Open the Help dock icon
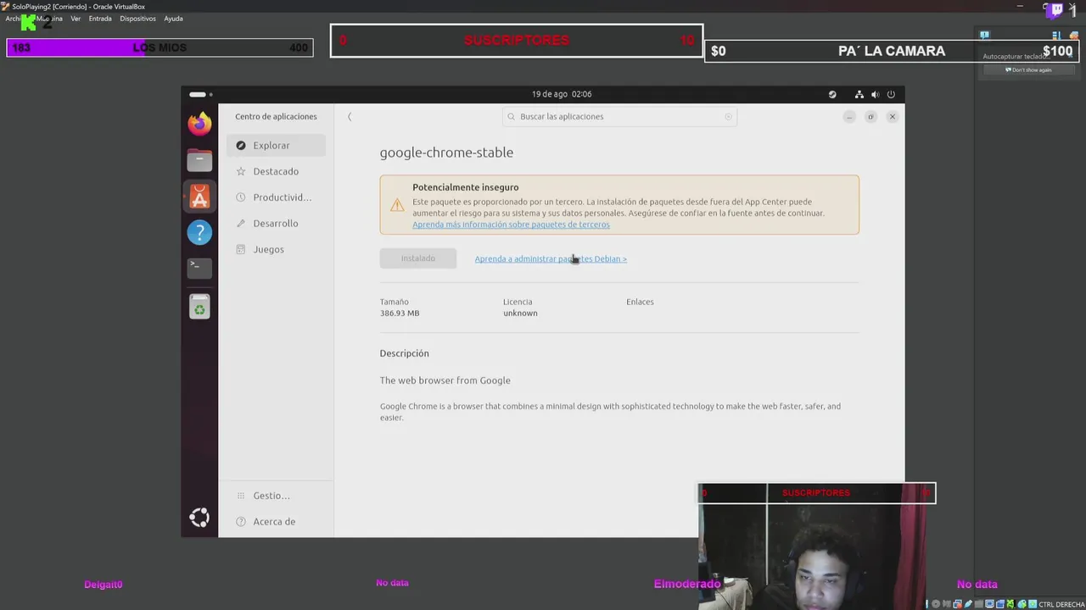Viewport: 1086px width, 610px height. coord(199,232)
